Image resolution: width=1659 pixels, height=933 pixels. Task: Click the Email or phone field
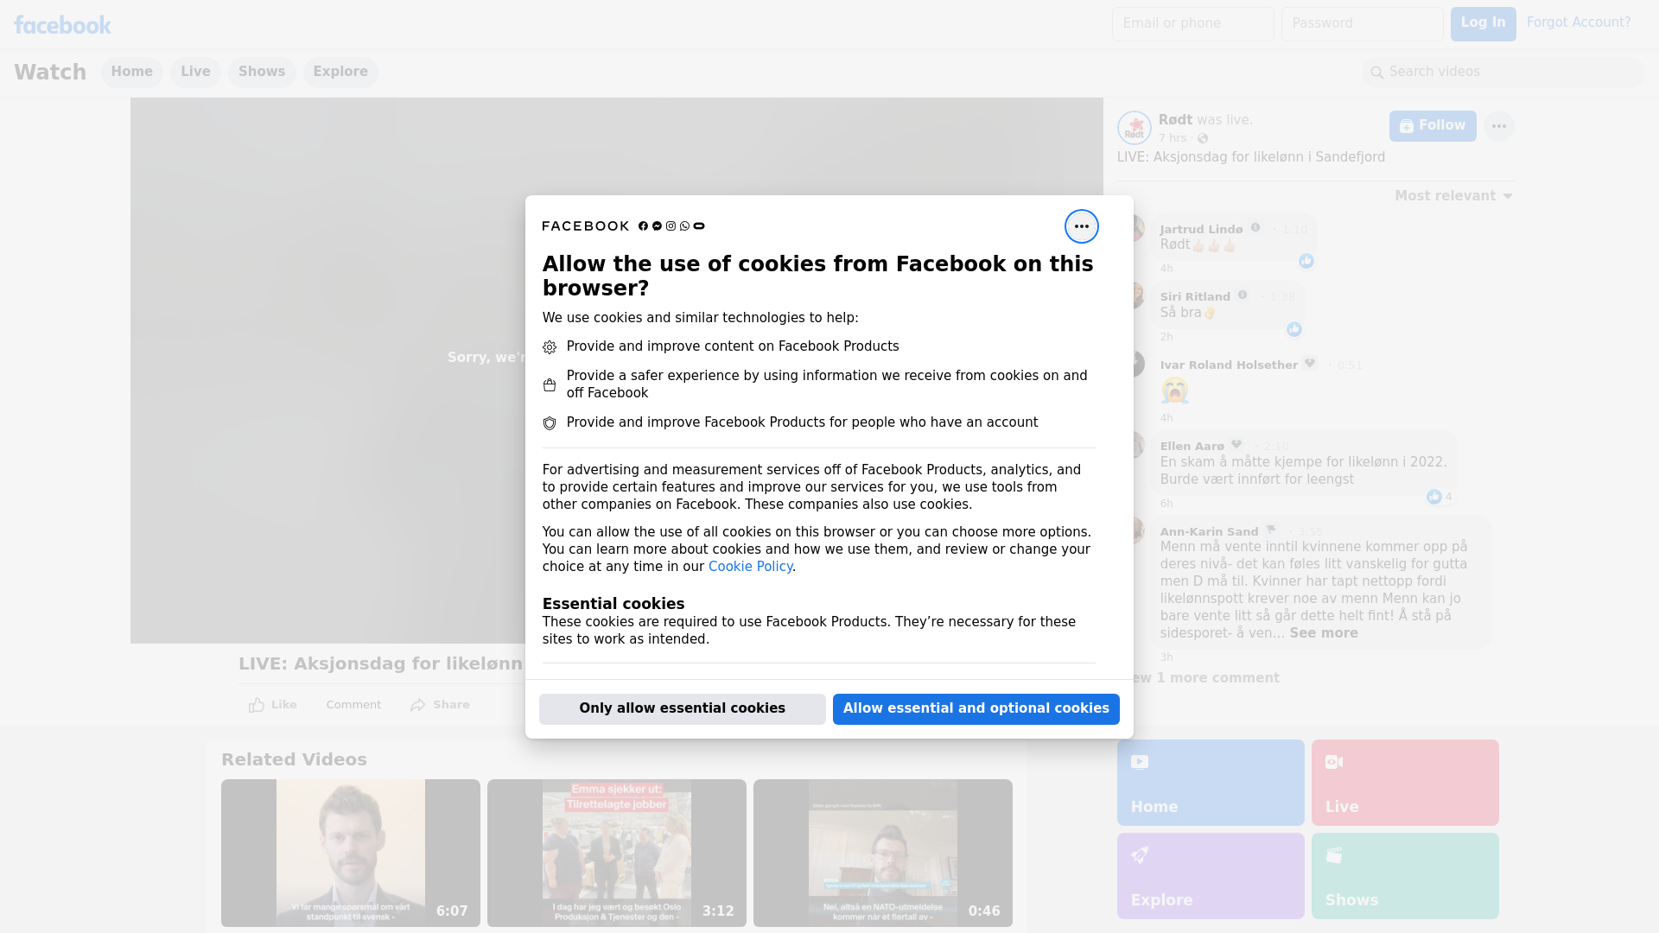1192,23
